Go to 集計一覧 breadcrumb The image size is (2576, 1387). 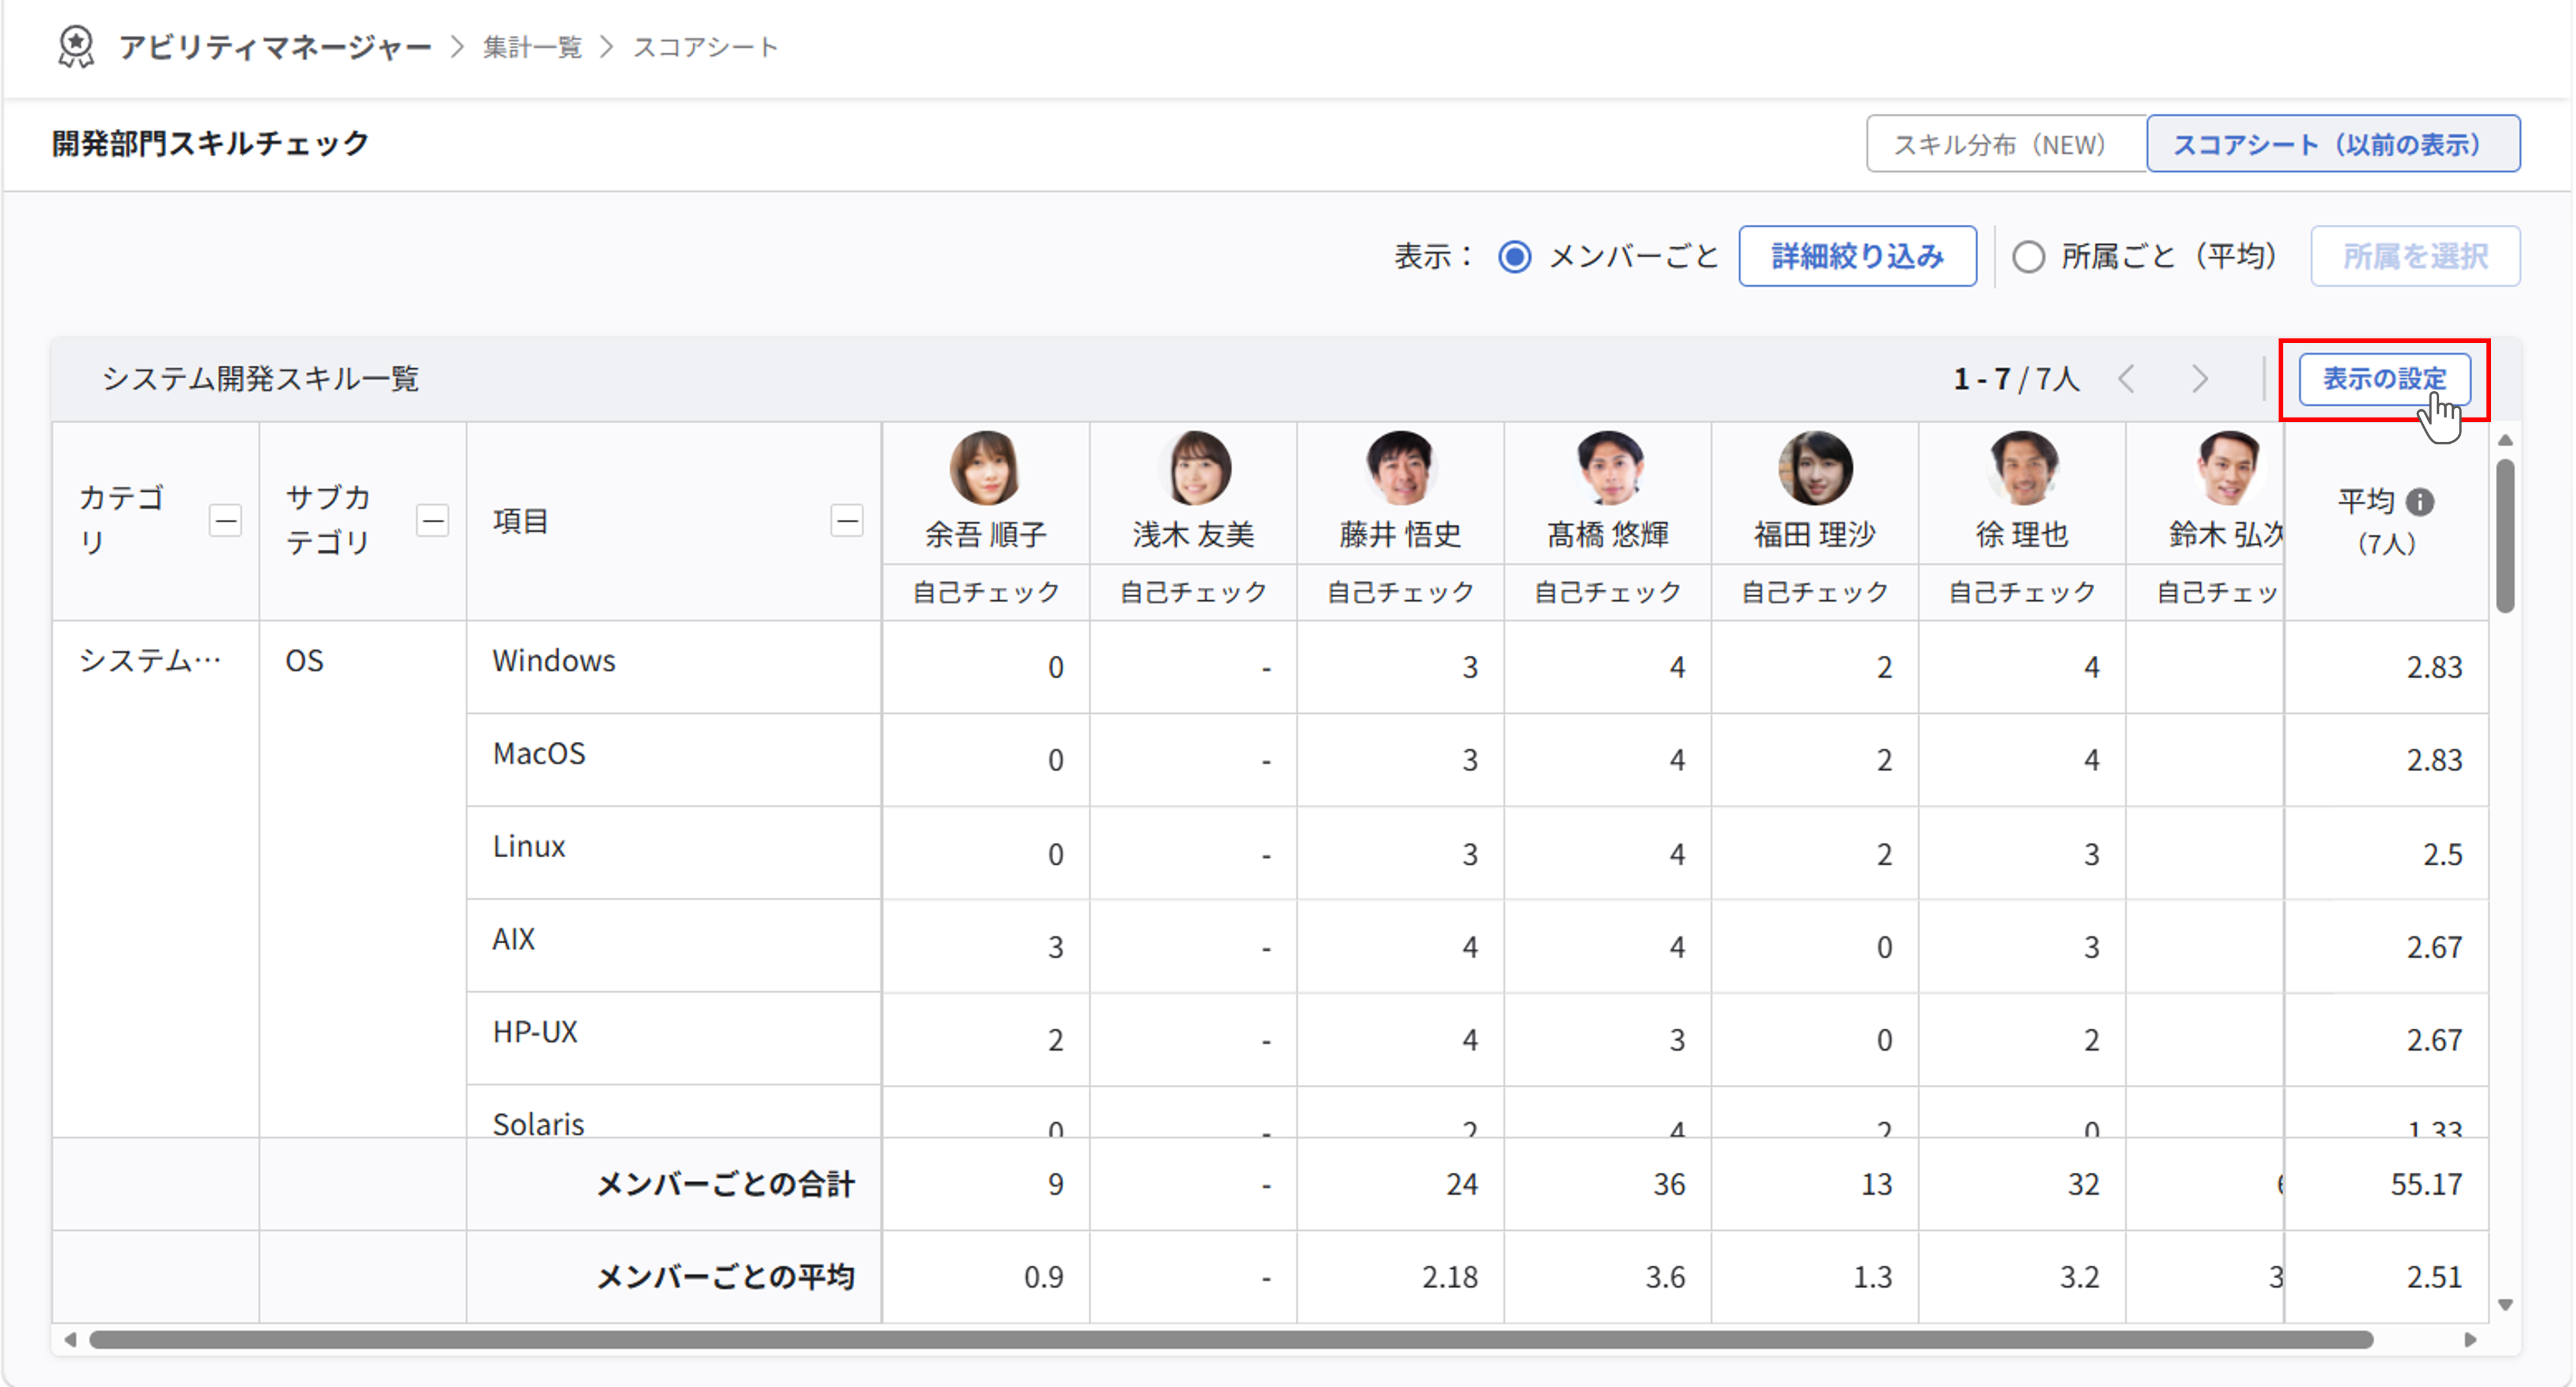(532, 47)
